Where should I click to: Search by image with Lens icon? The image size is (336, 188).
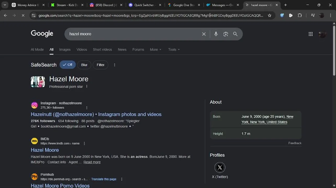(x=226, y=34)
